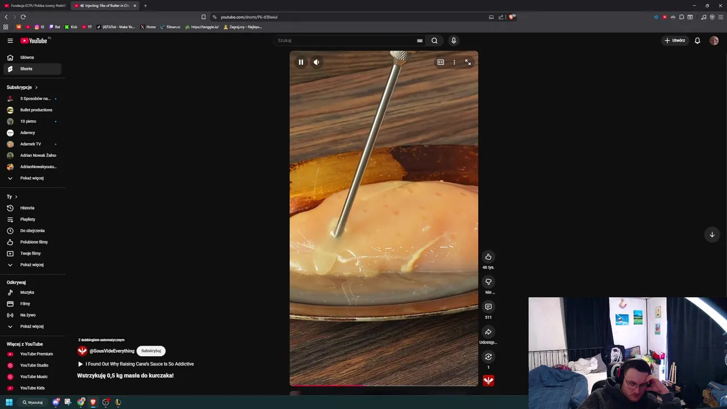Subscribe with the Subskrybuj button
Image resolution: width=727 pixels, height=409 pixels.
151,351
